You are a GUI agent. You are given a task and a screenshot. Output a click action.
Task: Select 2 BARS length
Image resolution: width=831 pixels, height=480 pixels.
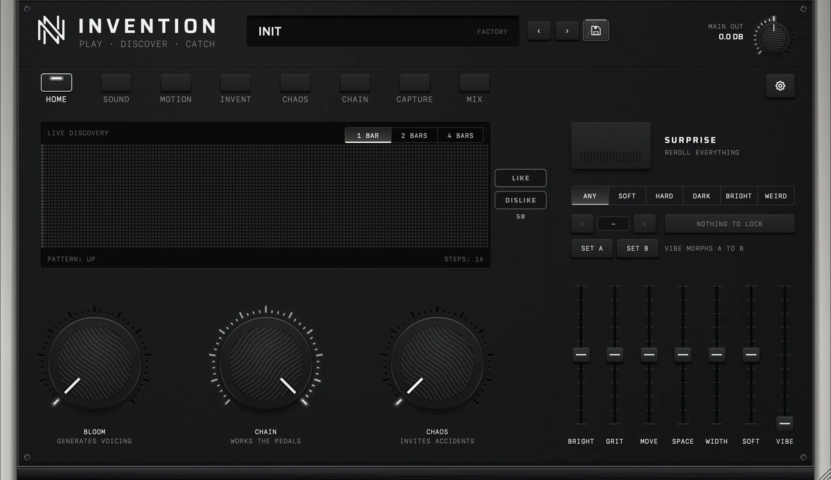pos(414,136)
